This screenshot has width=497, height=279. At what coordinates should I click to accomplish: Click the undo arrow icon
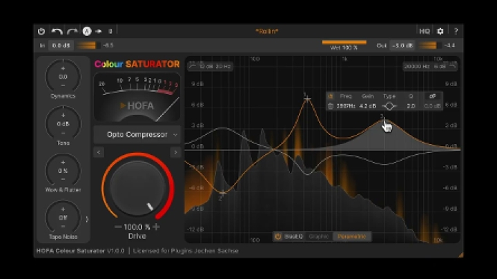(x=57, y=31)
